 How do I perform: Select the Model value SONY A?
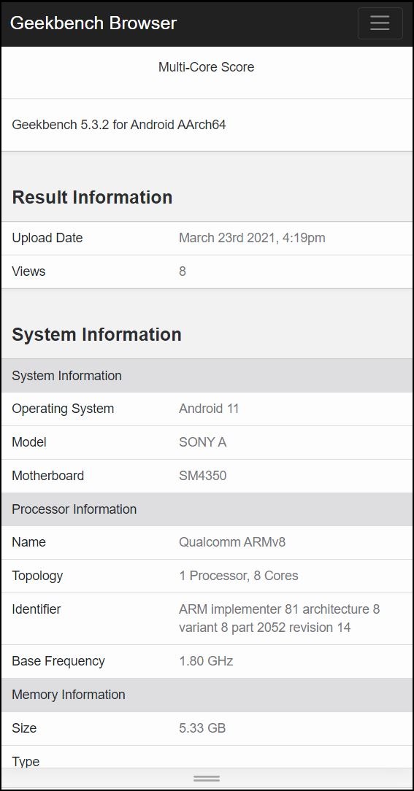pos(202,442)
